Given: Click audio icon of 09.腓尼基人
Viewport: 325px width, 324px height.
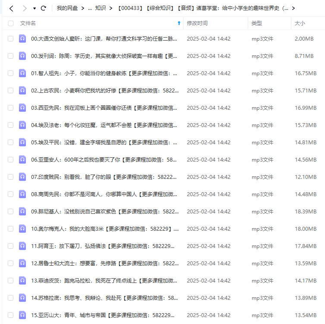Looking at the screenshot, I should (x=22, y=211).
